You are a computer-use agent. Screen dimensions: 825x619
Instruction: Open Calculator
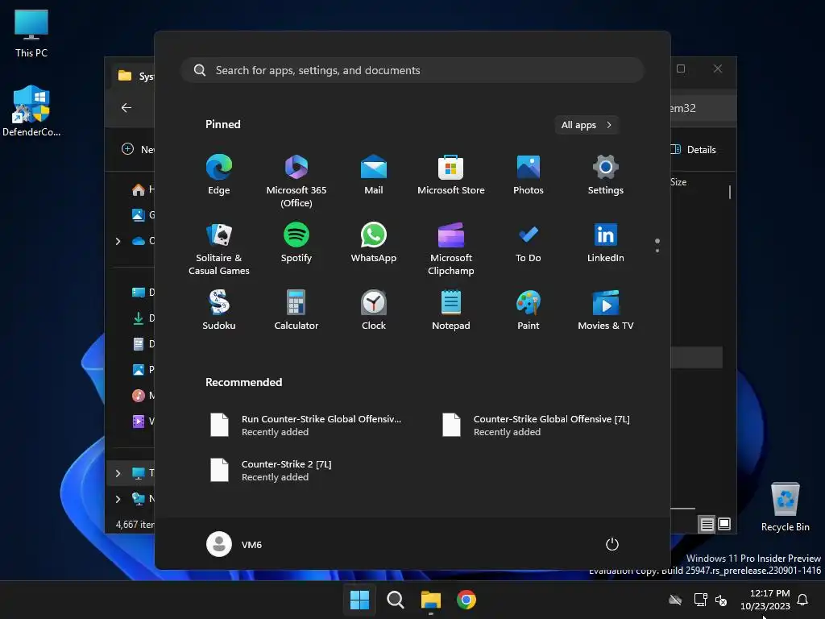click(296, 310)
